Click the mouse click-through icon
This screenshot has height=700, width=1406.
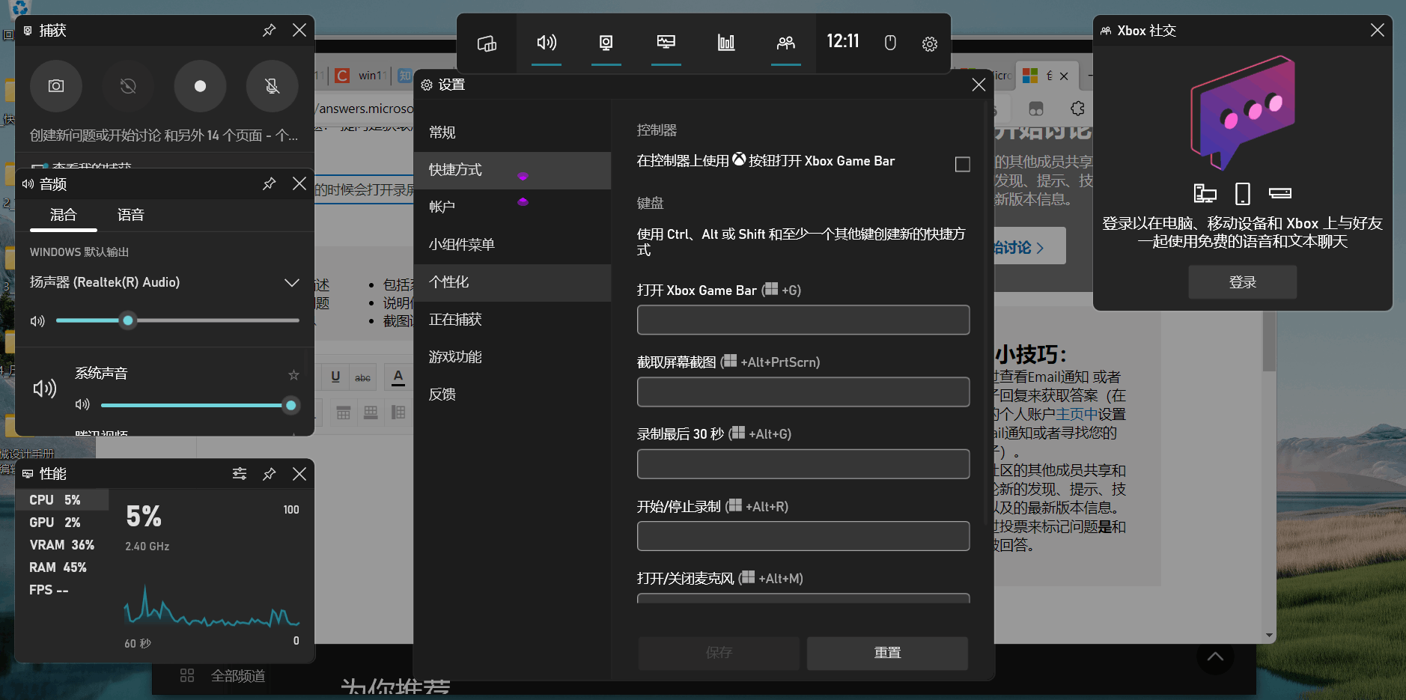point(890,43)
